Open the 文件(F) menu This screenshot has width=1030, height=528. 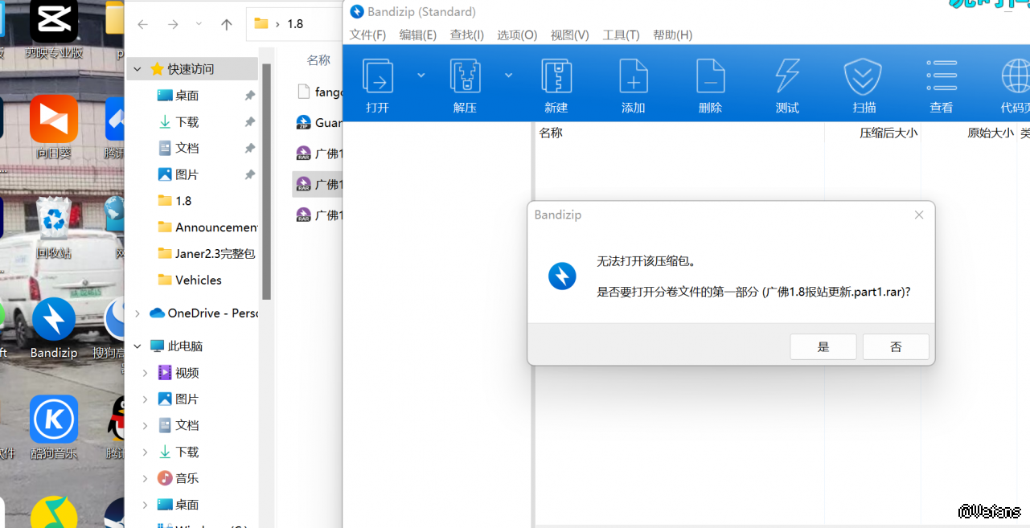[368, 35]
